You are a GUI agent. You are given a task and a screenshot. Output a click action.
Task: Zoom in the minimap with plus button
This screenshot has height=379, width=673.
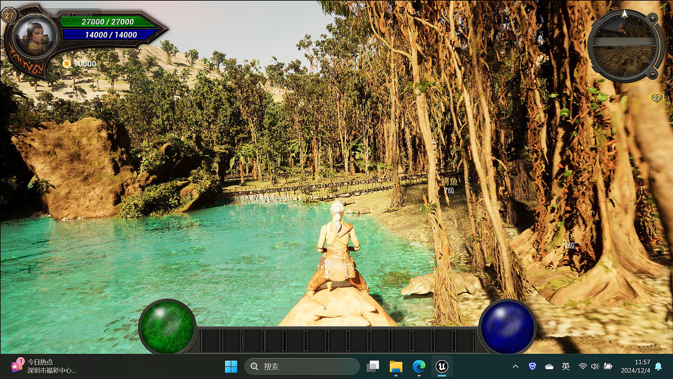[x=653, y=18]
